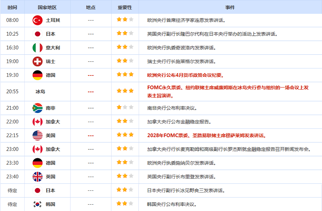322x211 pixels.
Task: Select the 08:00 time cell
Action: pos(12,20)
